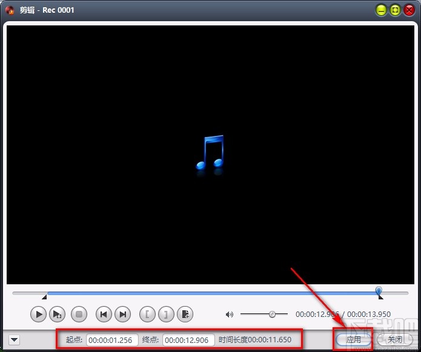This screenshot has height=352, width=421.
Task: Click the volume slider handle
Action: (x=272, y=315)
